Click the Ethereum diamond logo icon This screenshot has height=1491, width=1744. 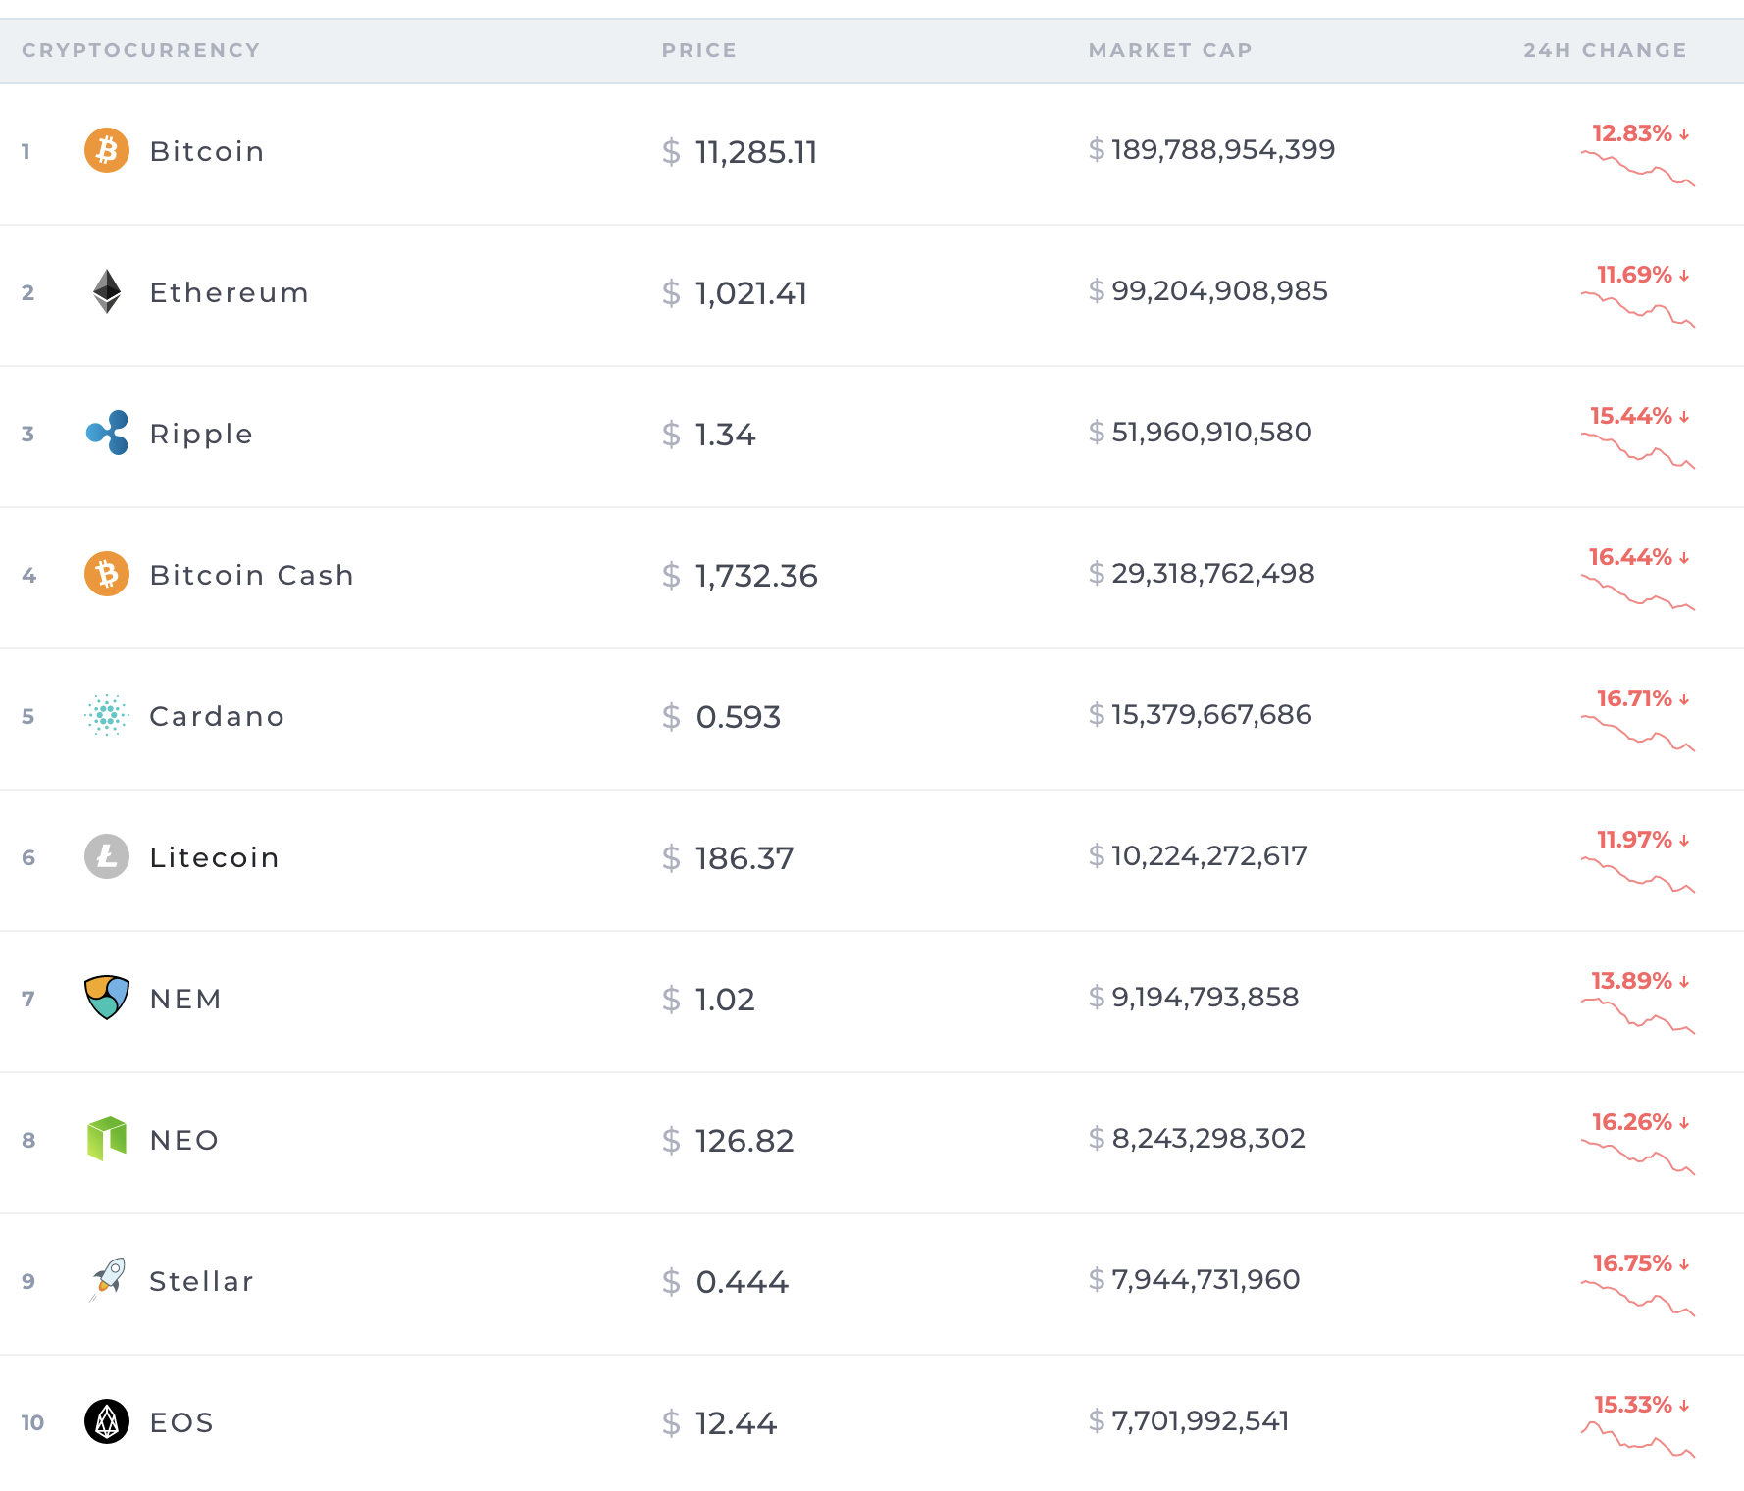coord(107,291)
